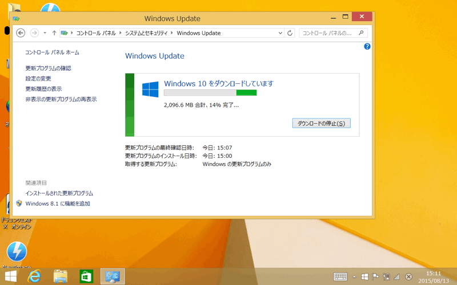Image resolution: width=457 pixels, height=285 pixels.
Task: Open 更新履歴の表示 link
Action: coord(43,89)
